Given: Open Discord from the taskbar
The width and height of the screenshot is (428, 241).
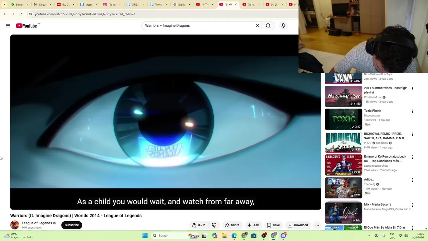Looking at the screenshot, I should [x=284, y=236].
